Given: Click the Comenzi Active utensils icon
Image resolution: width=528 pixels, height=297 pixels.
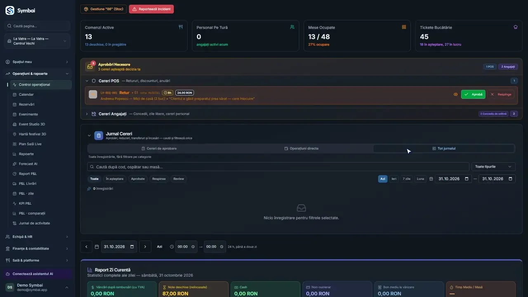Looking at the screenshot, I should click(180, 27).
